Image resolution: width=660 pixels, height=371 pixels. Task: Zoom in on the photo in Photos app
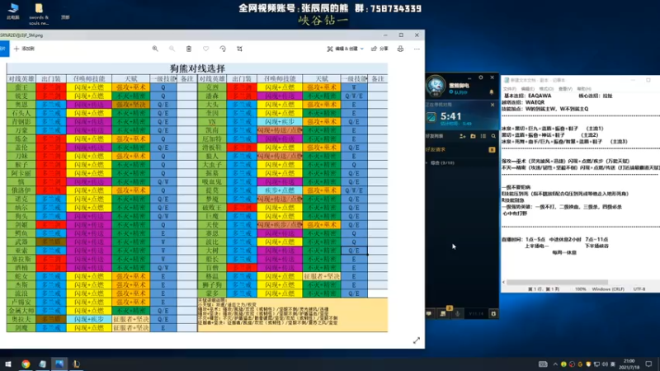click(x=155, y=49)
